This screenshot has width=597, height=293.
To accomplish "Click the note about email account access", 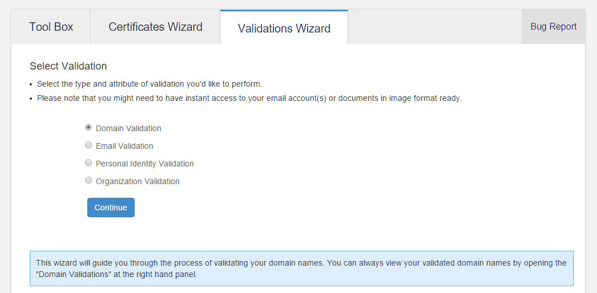I will [x=249, y=98].
